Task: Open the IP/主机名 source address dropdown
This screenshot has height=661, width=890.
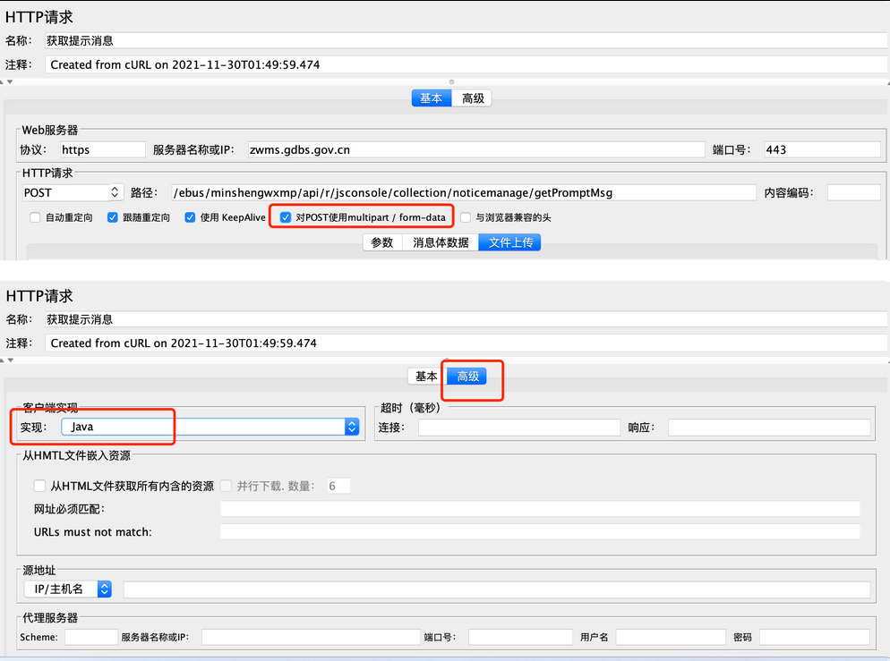Action: [x=67, y=589]
